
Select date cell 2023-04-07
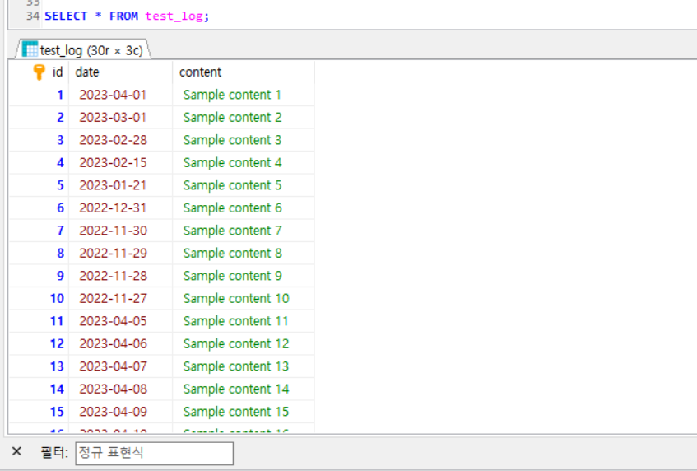[x=120, y=367]
